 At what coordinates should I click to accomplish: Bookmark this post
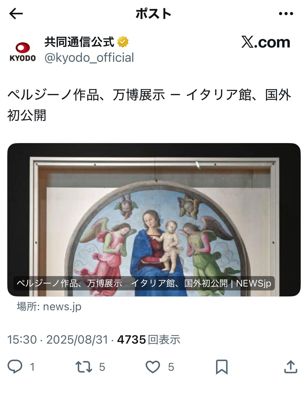[222, 367]
